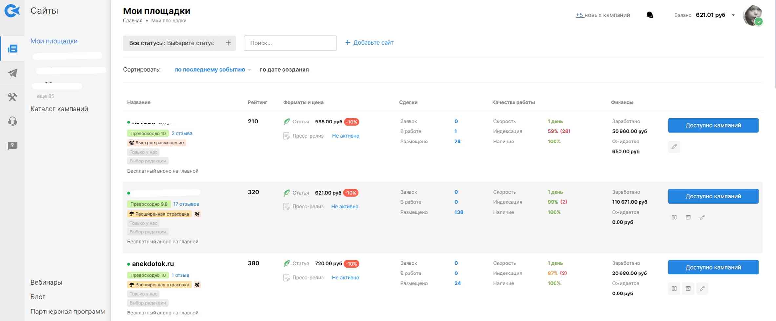
Task: Open 'по последнему событию' sort dropdown
Action: (212, 69)
